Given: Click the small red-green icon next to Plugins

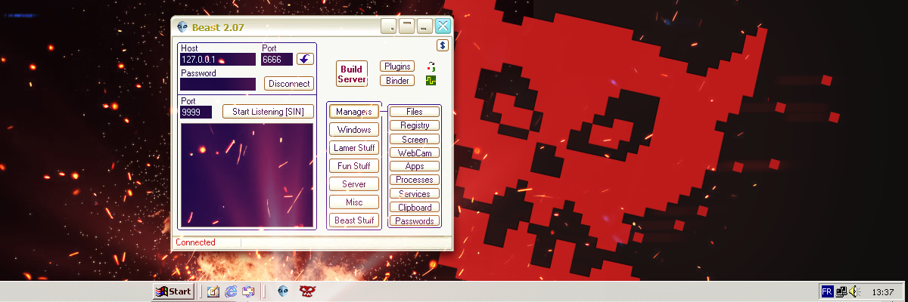Looking at the screenshot, I should tap(431, 66).
